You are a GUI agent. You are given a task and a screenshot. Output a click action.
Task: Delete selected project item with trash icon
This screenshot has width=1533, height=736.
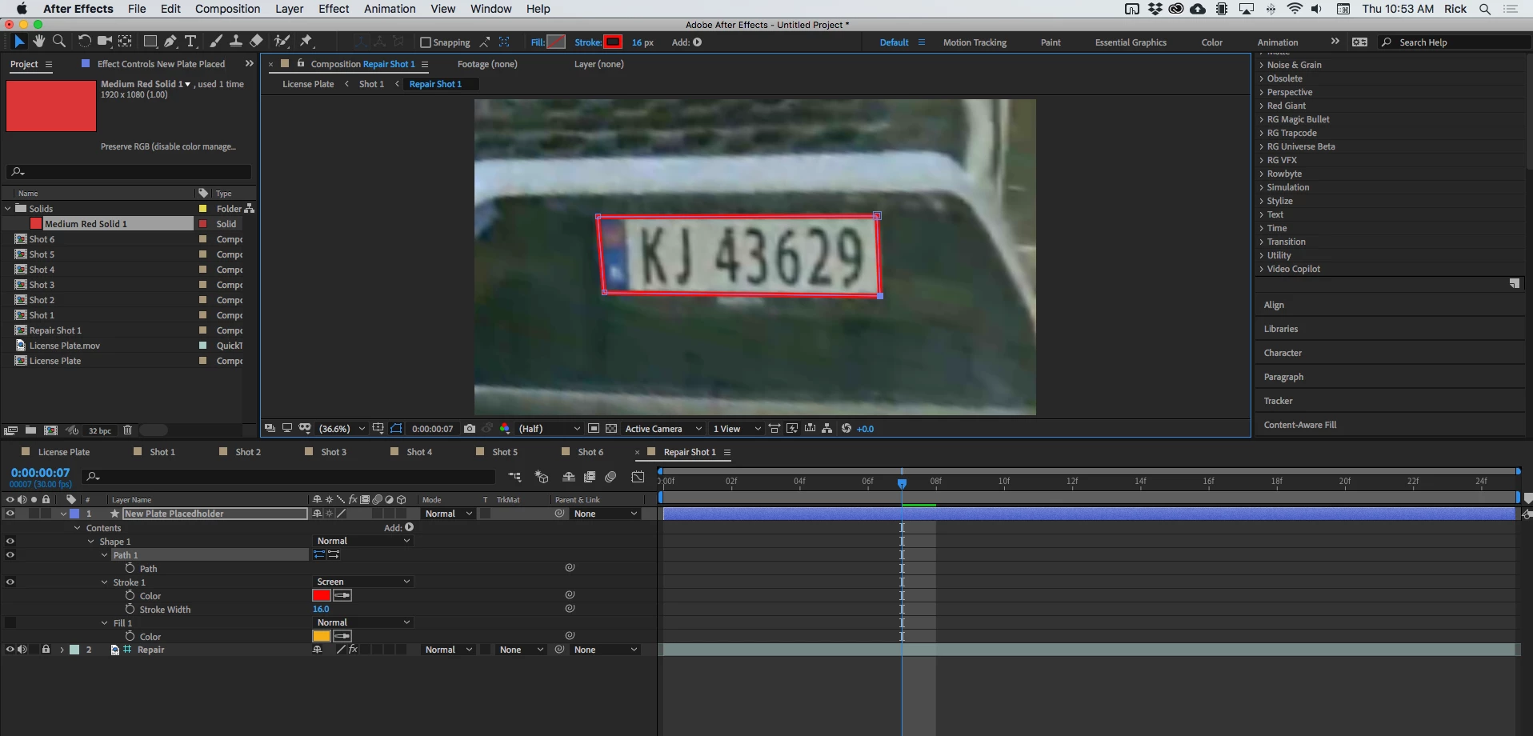coord(127,430)
